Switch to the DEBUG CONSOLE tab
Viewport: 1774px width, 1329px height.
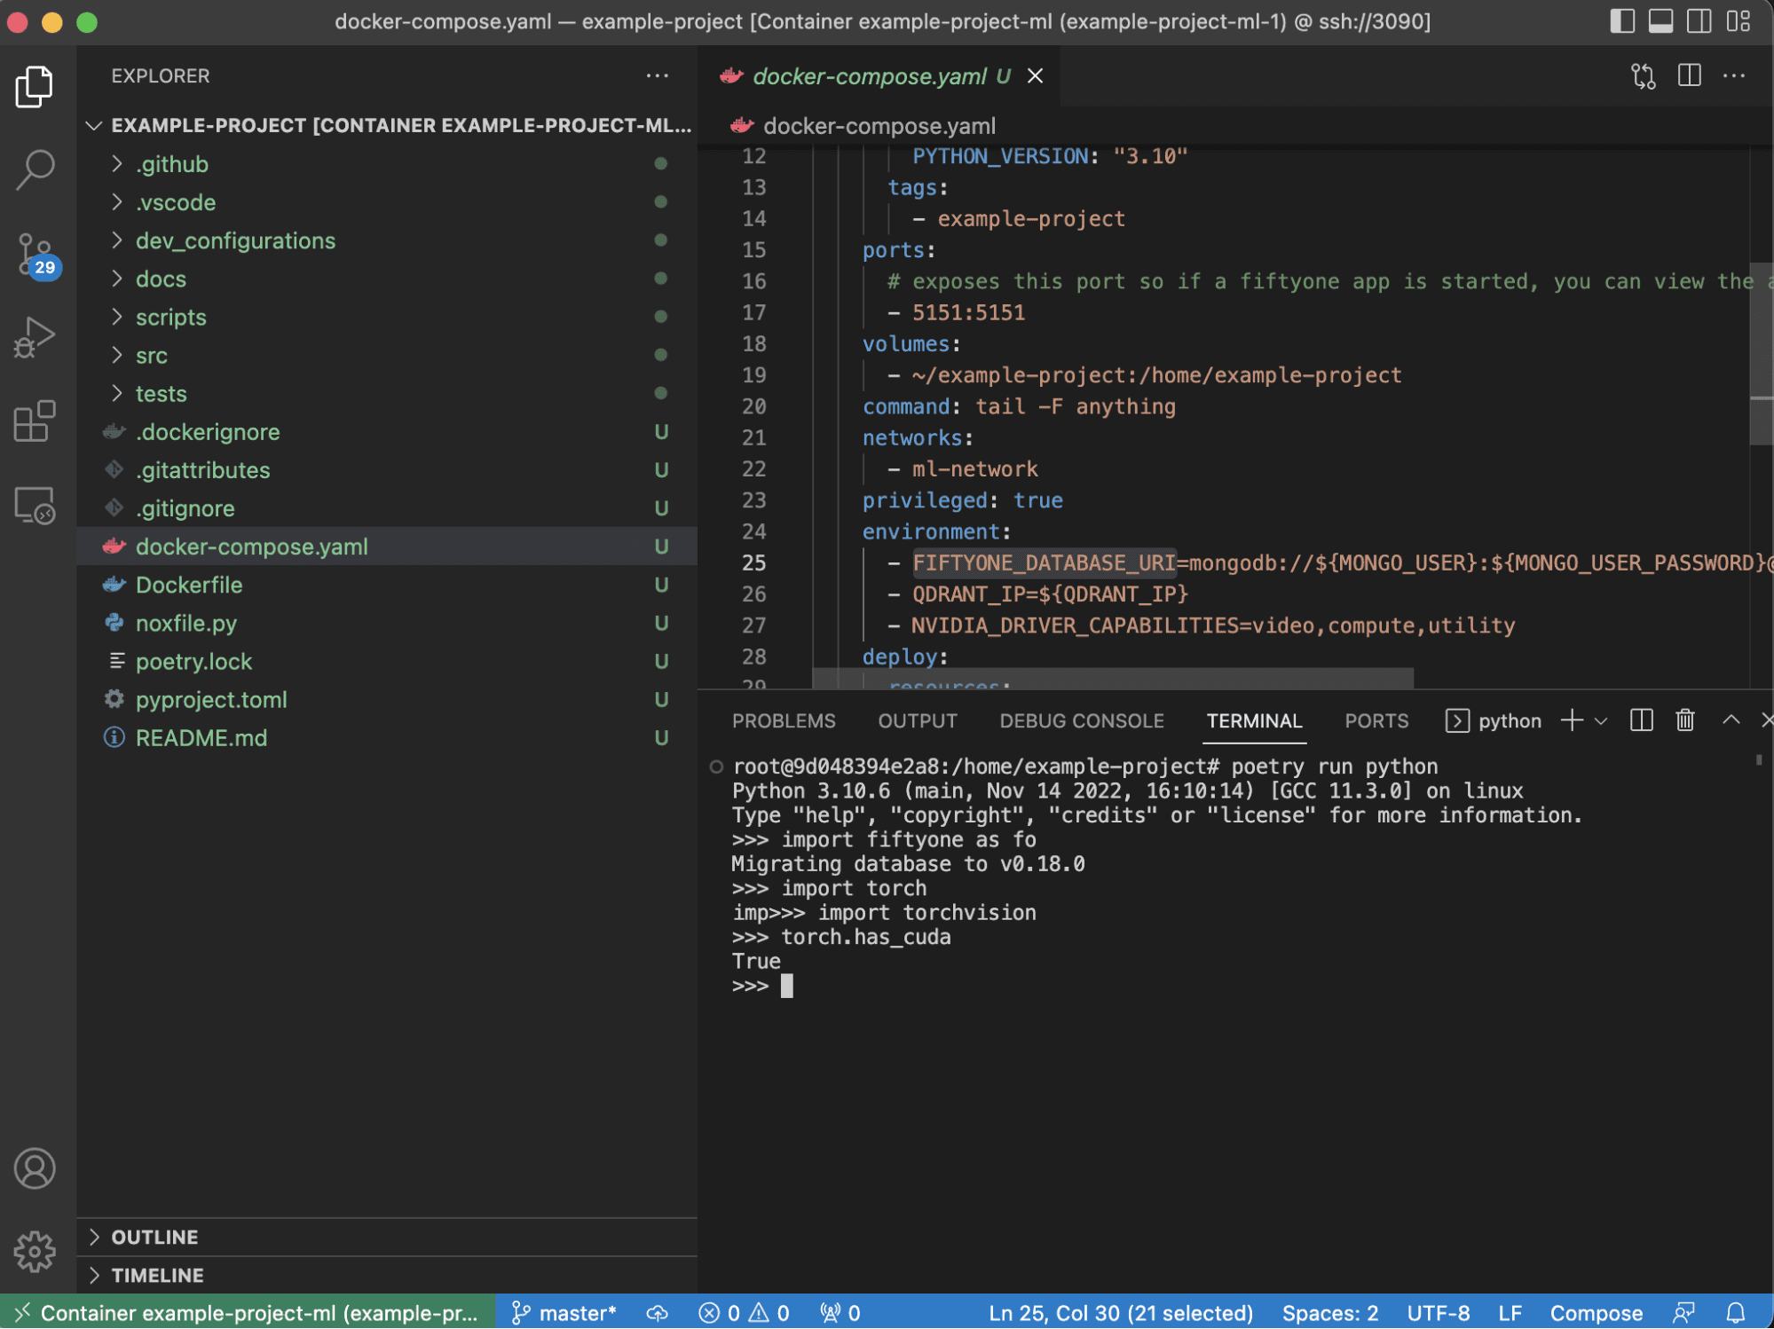pyautogui.click(x=1081, y=721)
